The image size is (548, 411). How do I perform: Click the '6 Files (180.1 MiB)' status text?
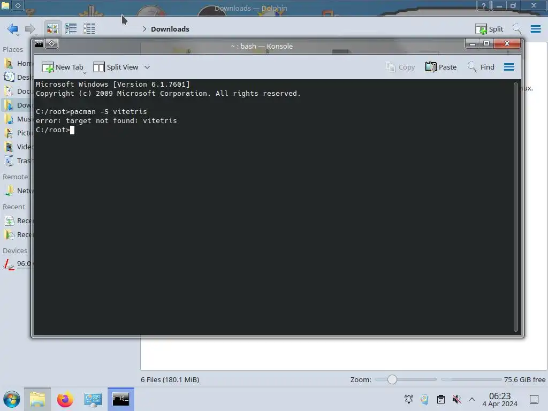pyautogui.click(x=170, y=379)
